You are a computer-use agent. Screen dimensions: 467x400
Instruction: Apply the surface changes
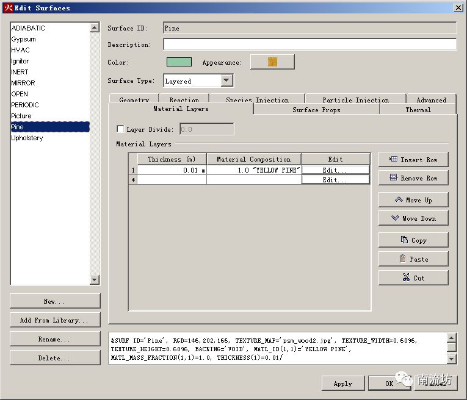coord(342,384)
